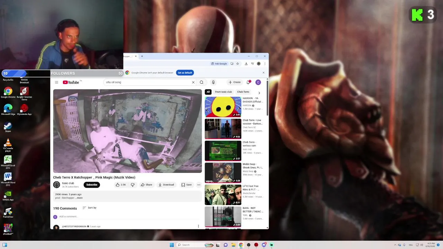Select the From toxic club chip
The image size is (443, 249).
pyautogui.click(x=223, y=92)
